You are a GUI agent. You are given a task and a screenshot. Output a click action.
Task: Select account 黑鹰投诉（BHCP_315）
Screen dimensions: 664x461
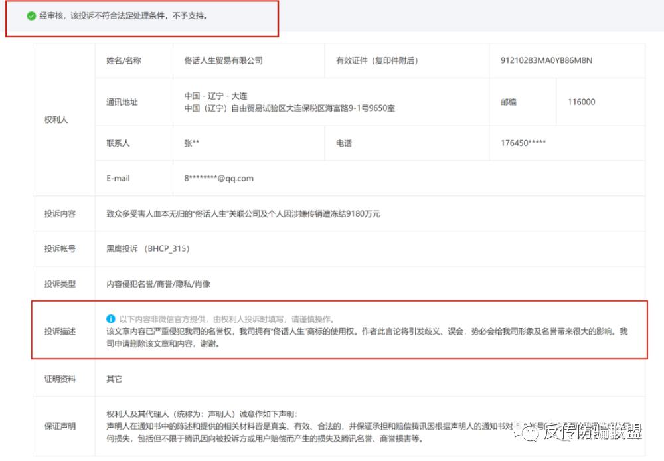[x=148, y=248]
